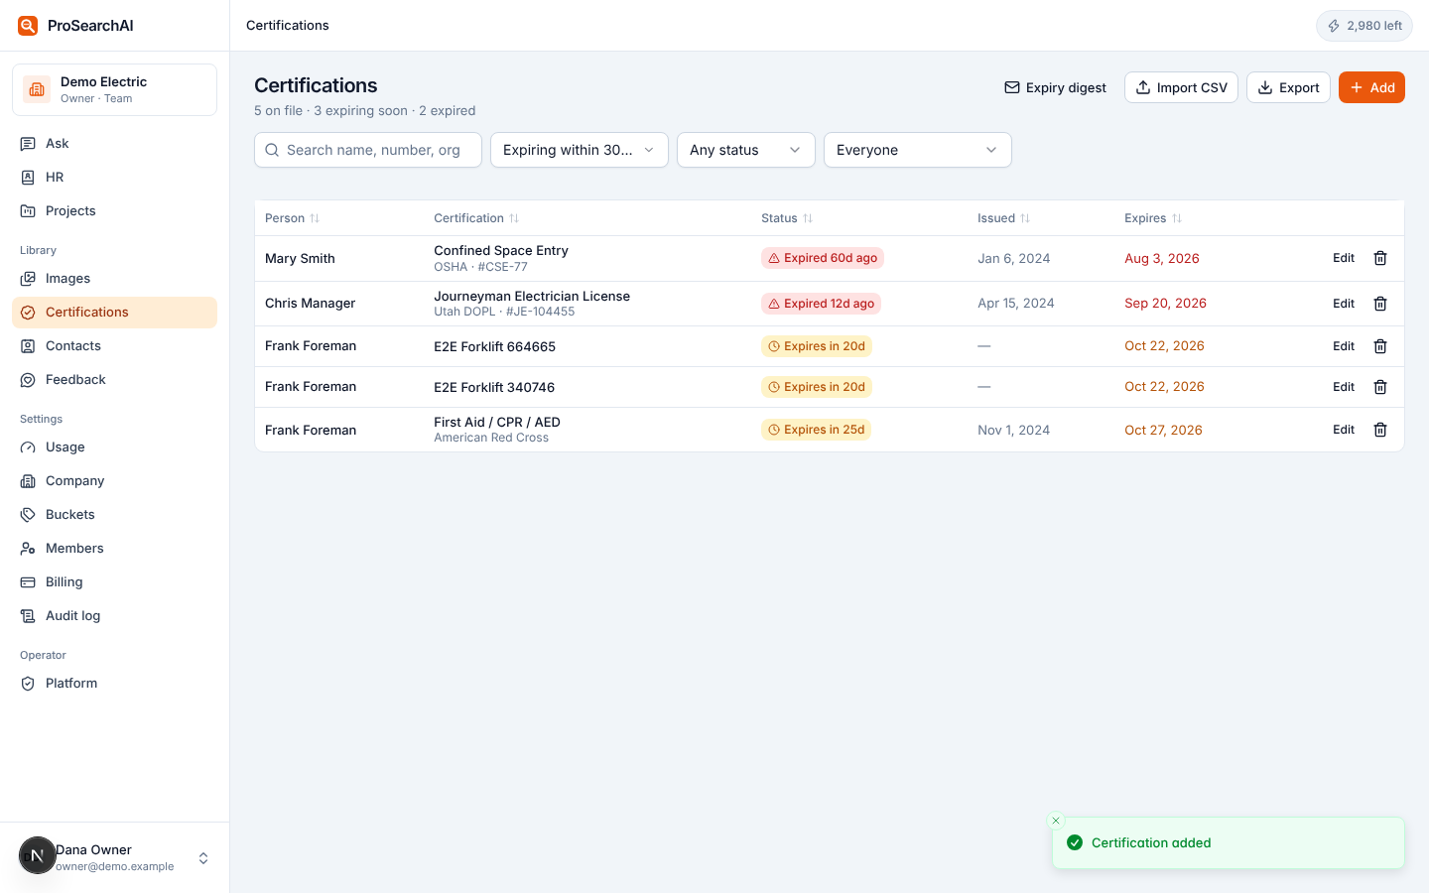Viewport: 1429px width, 893px height.
Task: Open the Members page
Action: [x=114, y=549]
